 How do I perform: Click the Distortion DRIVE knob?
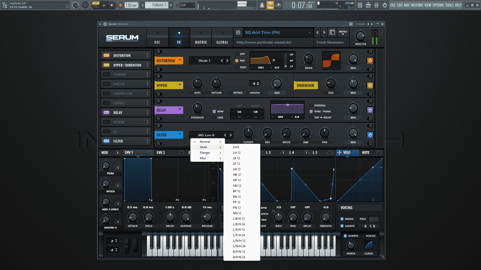click(x=309, y=58)
